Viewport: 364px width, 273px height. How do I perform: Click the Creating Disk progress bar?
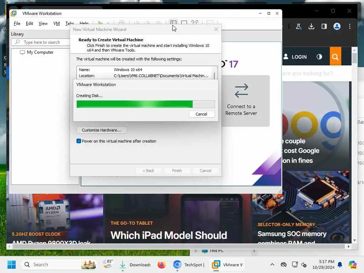click(x=145, y=104)
